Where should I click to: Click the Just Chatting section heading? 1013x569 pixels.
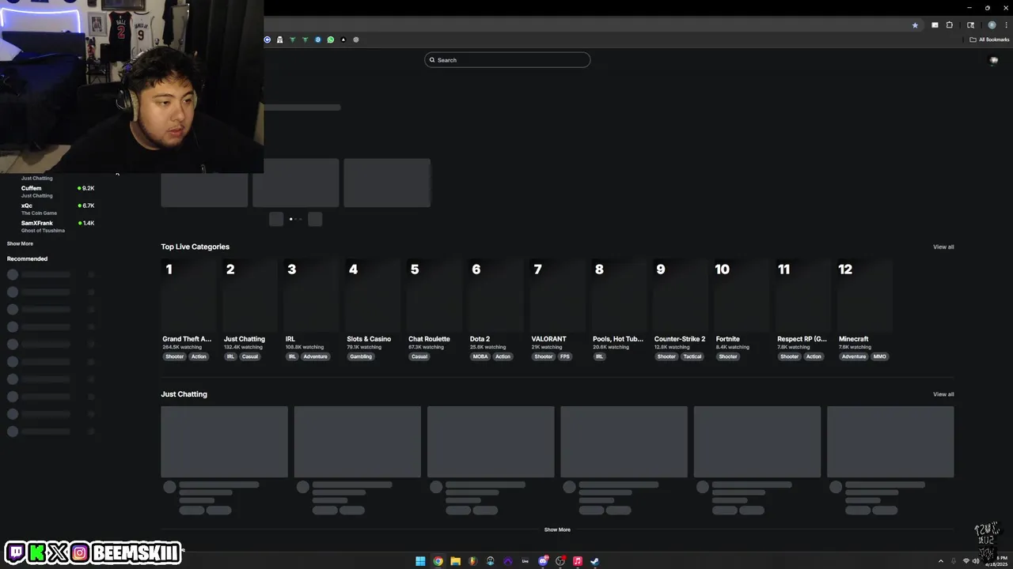(184, 394)
